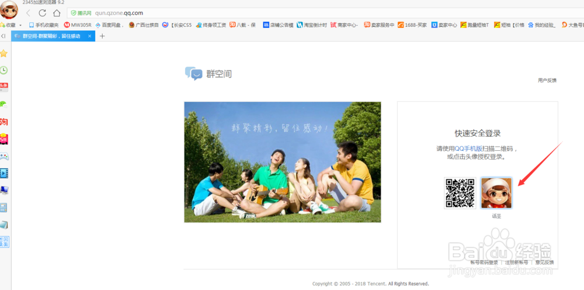Open the sidebar favorites star icon

[x=4, y=54]
